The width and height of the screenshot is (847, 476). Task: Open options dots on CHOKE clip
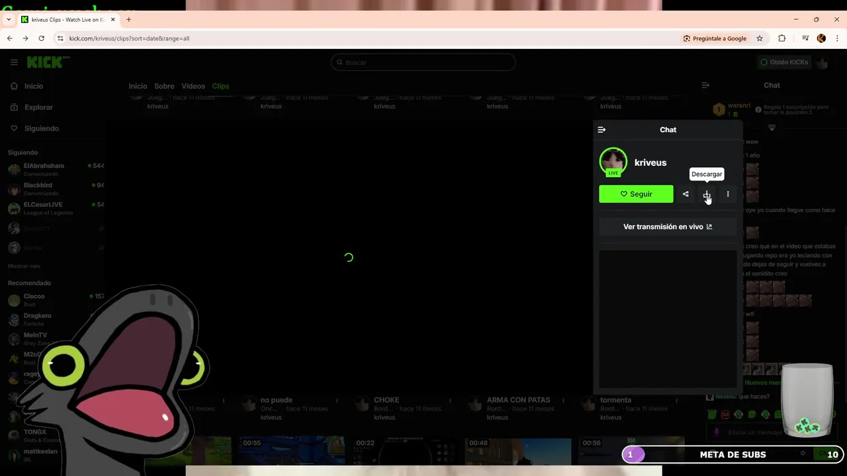click(x=450, y=401)
